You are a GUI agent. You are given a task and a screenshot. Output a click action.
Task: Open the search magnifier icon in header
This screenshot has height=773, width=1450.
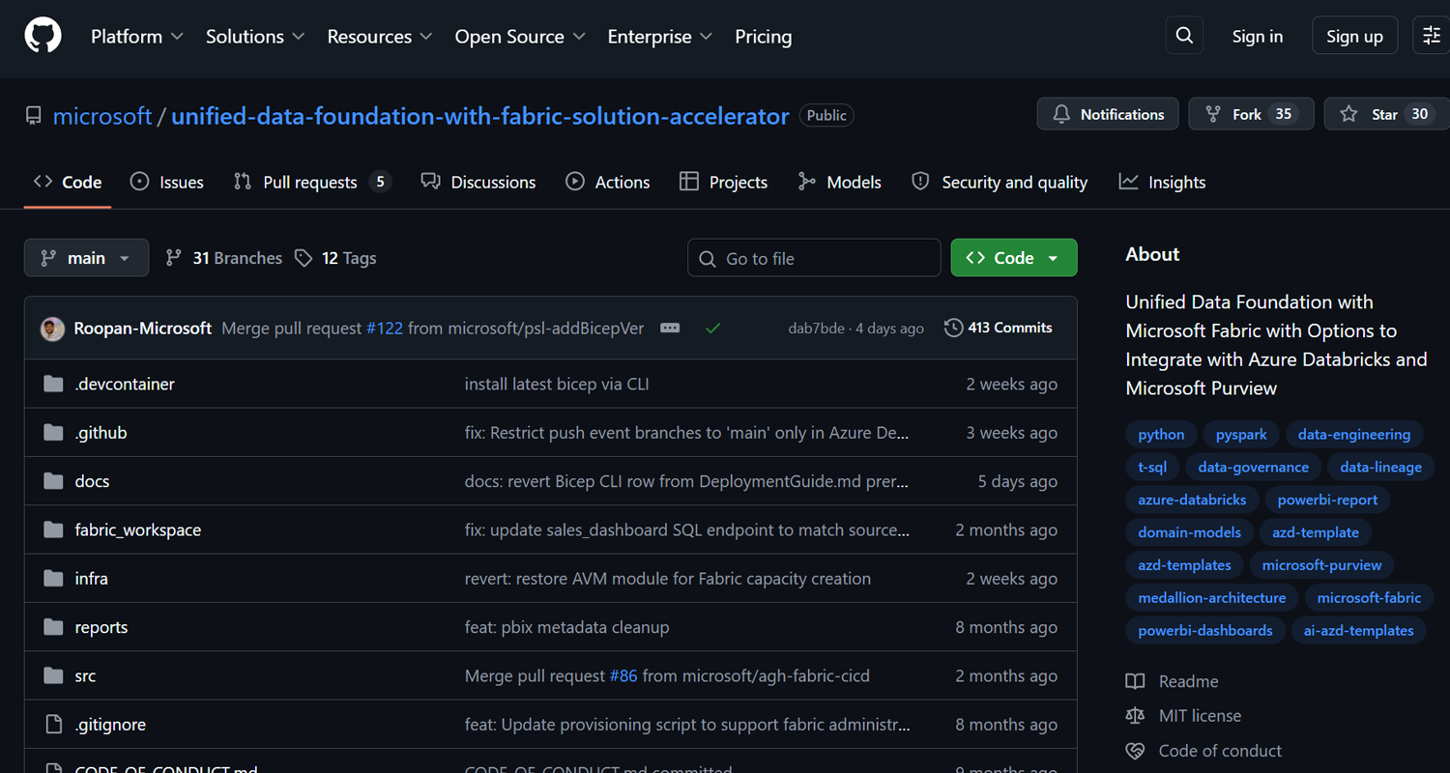tap(1184, 36)
